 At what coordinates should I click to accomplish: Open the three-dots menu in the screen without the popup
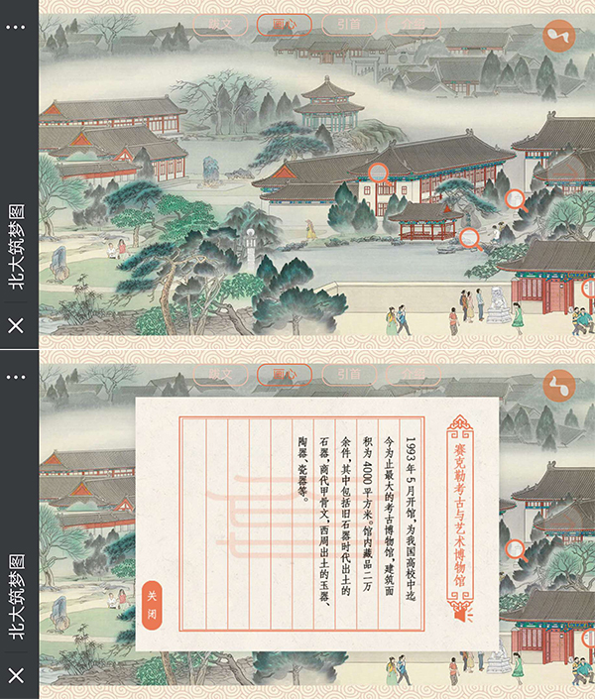point(16,27)
